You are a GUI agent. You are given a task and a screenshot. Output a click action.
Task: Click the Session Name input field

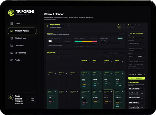[x=136, y=43]
